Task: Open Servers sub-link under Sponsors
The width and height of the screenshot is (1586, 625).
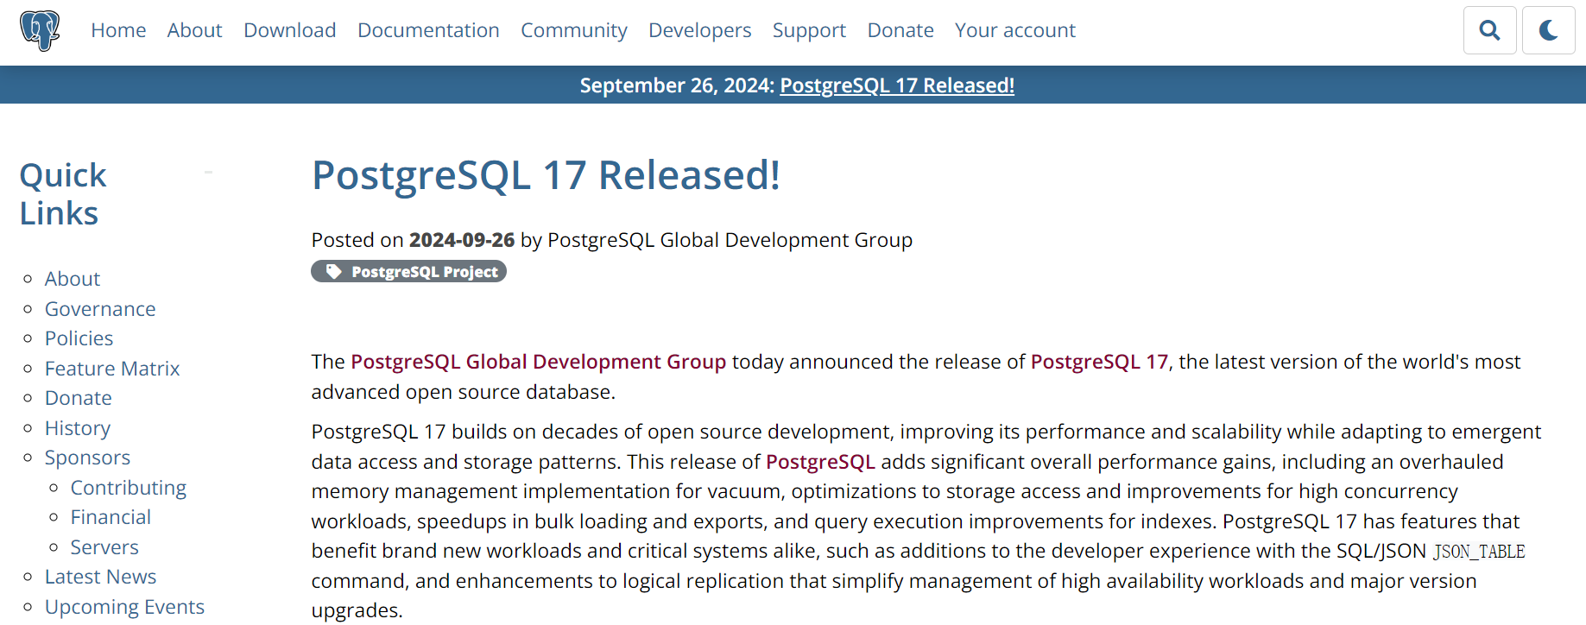Action: click(104, 547)
